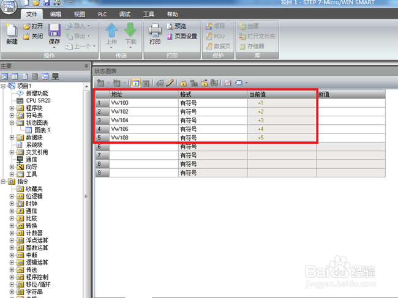Switch to the 工具 ribbon tab
398x298 pixels.
point(149,14)
